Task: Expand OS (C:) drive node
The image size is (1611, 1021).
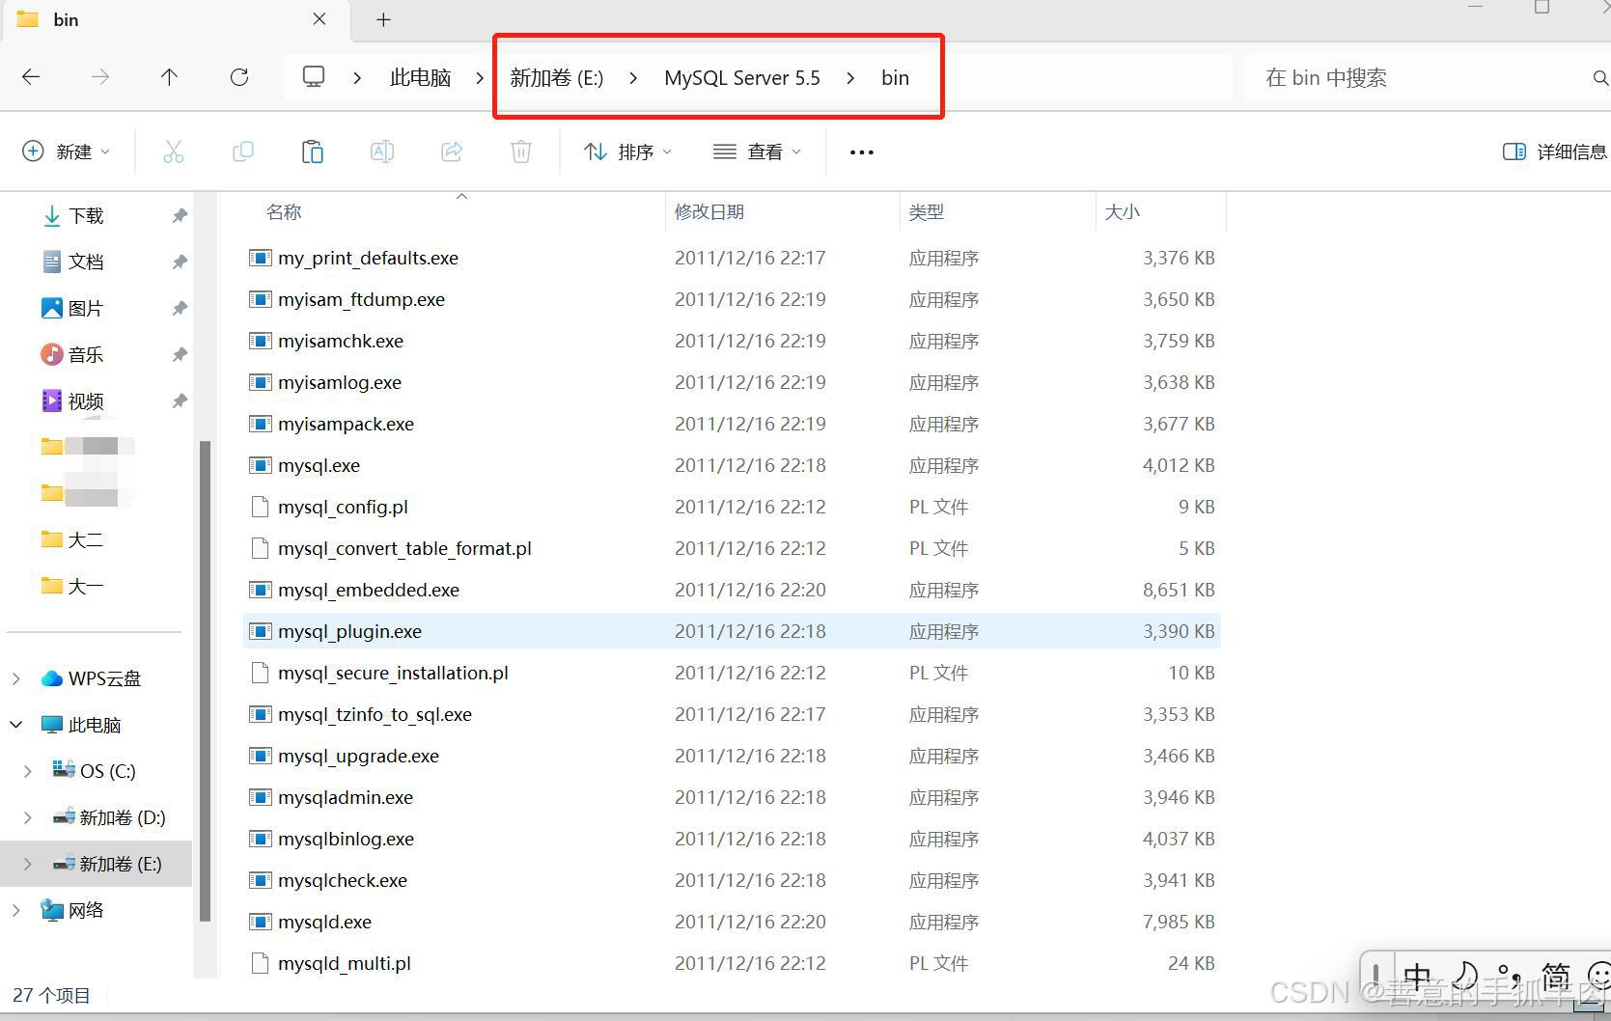Action: coord(28,771)
